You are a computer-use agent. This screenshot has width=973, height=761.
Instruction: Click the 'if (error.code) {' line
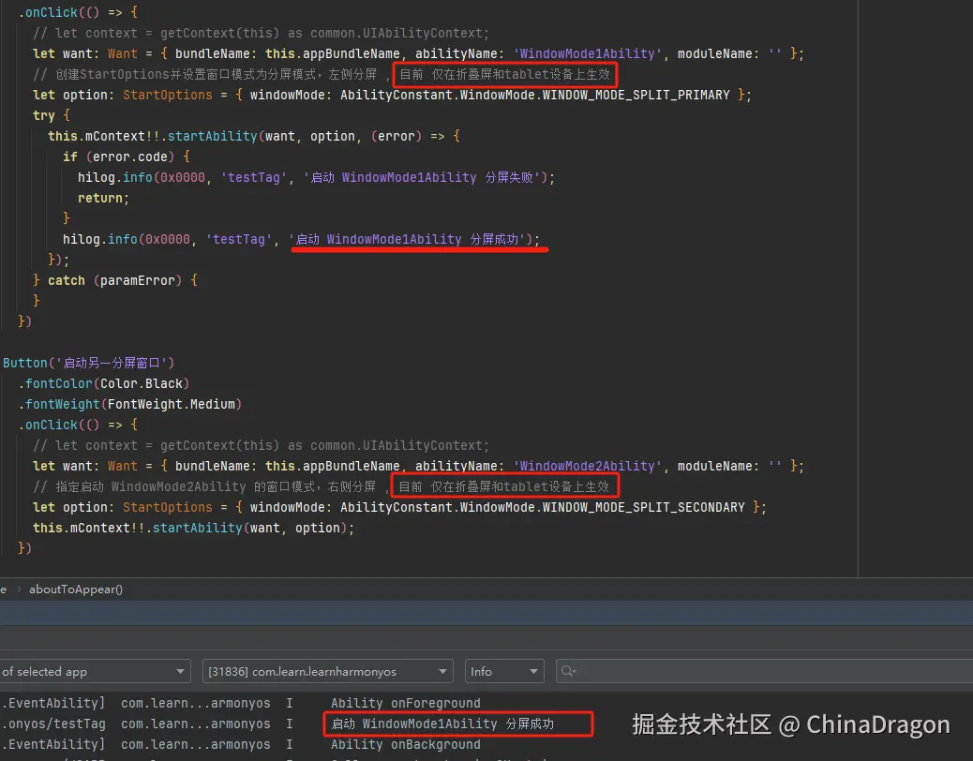coord(126,157)
